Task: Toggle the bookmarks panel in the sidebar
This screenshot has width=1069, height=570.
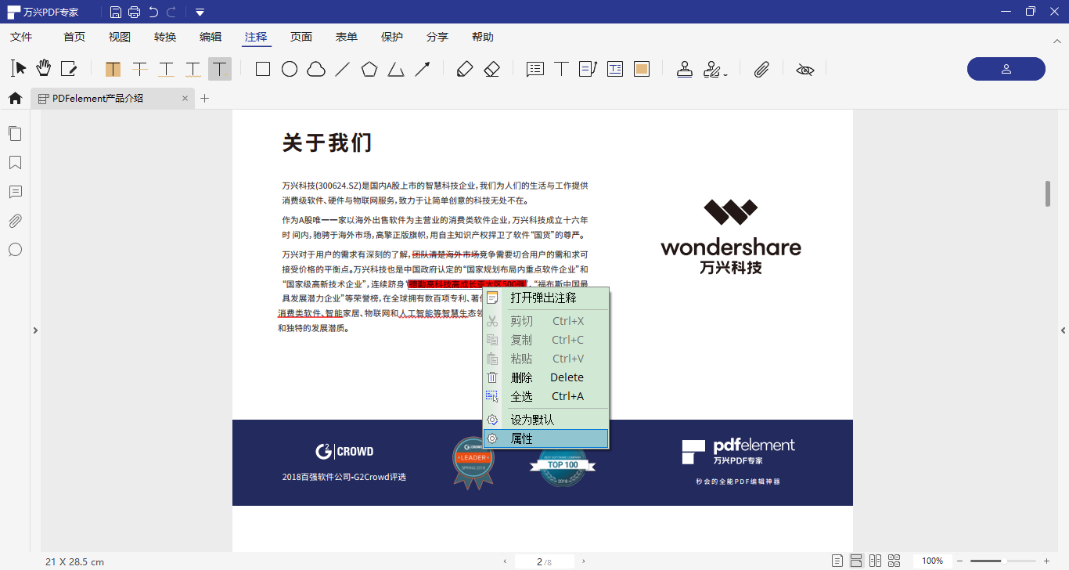Action: coord(15,162)
